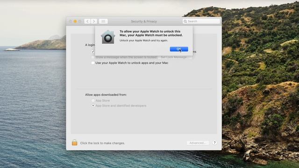Image resolution: width=299 pixels, height=168 pixels.
Task: Click OK in the Apple Watch alert
Action: (x=179, y=49)
